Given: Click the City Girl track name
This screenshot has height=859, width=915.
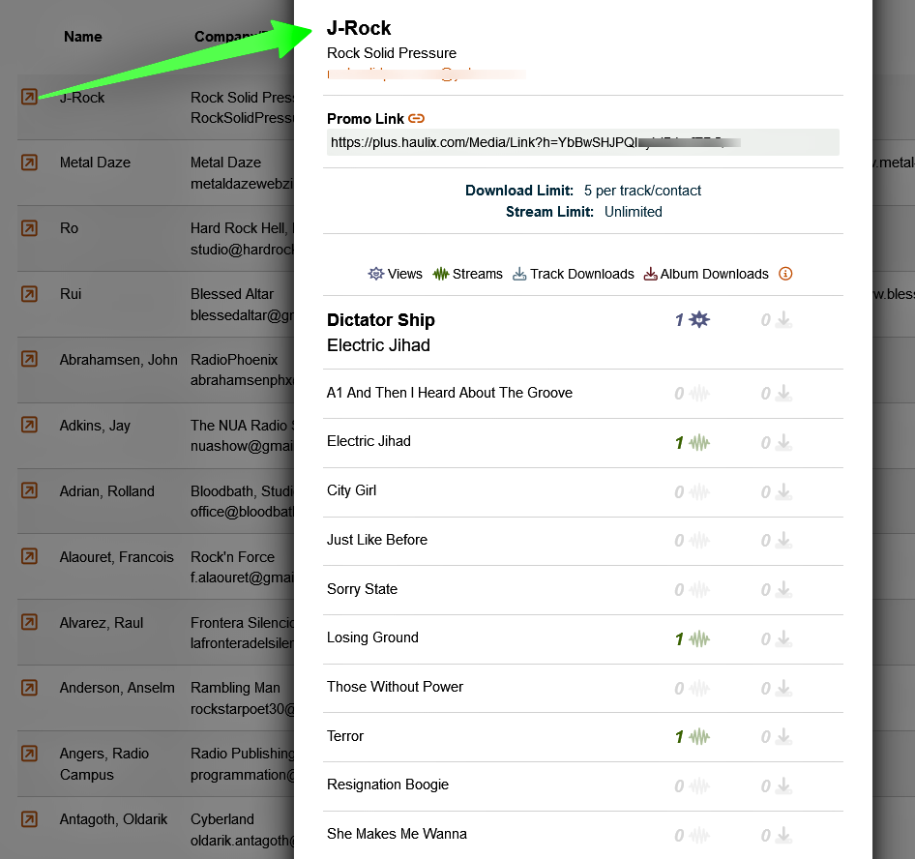Looking at the screenshot, I should (351, 490).
